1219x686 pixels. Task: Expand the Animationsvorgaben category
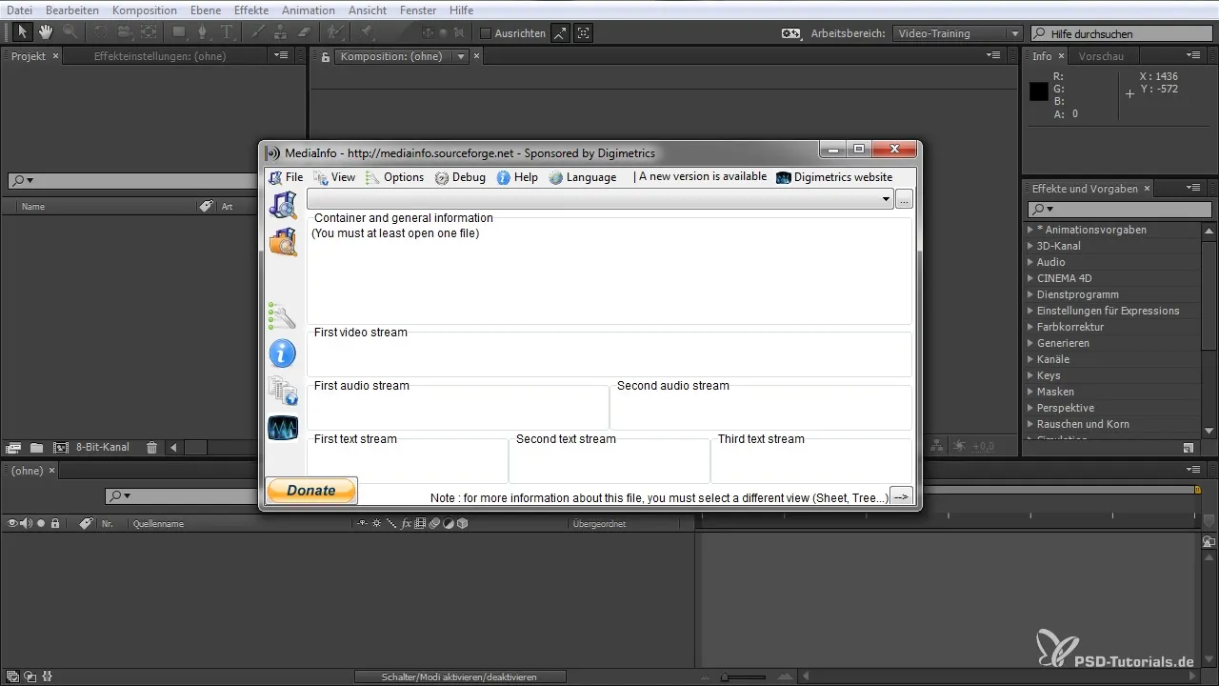1030,230
